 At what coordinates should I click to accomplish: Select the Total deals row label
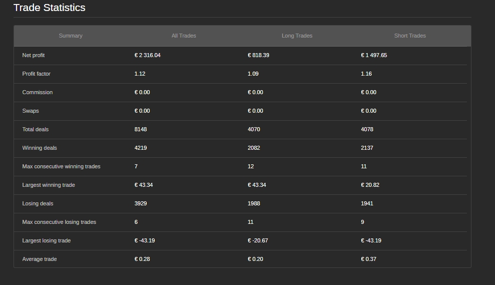35,129
